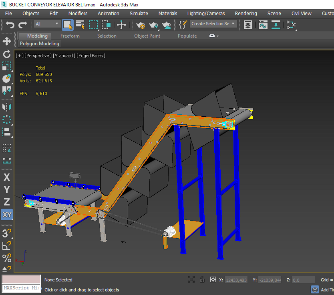Open the MAXScript editor braces icon
This screenshot has width=334, height=295.
(x=183, y=25)
